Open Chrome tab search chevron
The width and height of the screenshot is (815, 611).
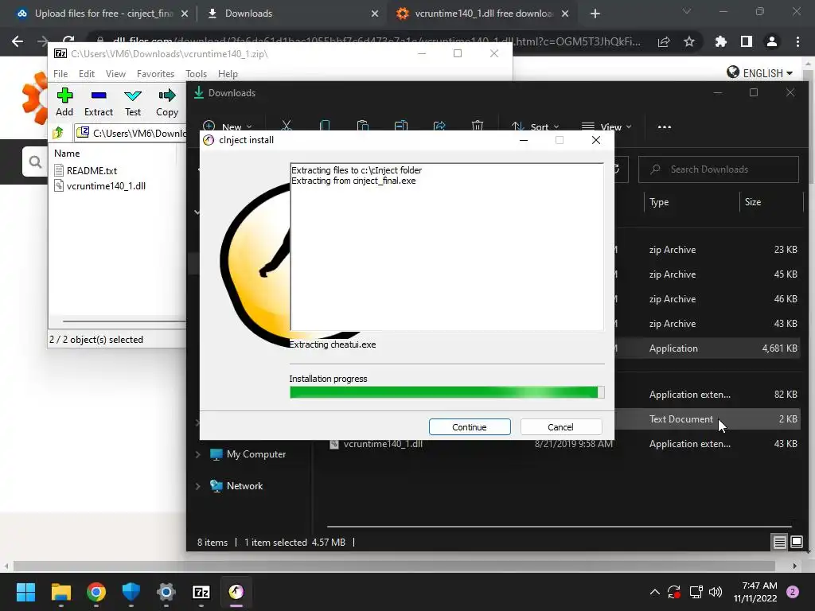click(x=687, y=11)
